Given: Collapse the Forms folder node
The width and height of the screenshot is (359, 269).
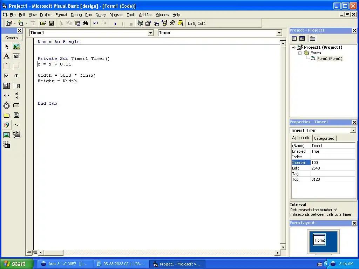Looking at the screenshot, I should pos(300,53).
